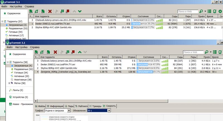The height and width of the screenshot is (121, 223).
Task: Open Обновление dropdown showing 30 с
Action: coord(109,111)
